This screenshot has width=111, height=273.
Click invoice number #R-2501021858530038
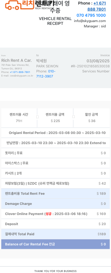point(90,66)
